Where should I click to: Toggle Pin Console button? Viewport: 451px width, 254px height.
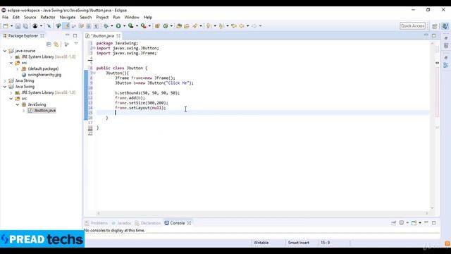tap(393, 223)
